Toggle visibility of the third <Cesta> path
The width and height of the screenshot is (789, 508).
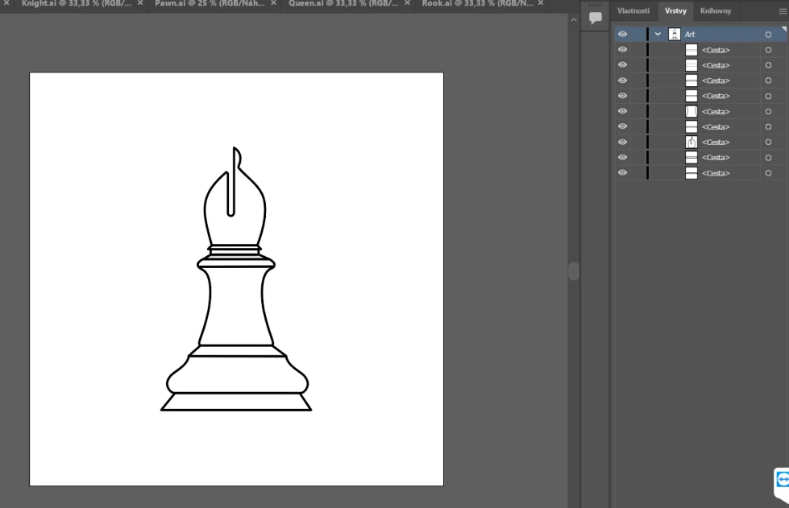point(622,81)
